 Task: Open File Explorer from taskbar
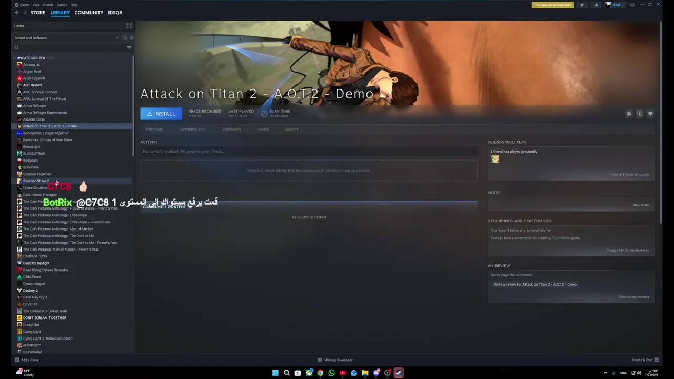pyautogui.click(x=365, y=373)
